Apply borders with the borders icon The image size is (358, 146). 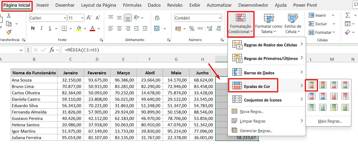point(64,28)
